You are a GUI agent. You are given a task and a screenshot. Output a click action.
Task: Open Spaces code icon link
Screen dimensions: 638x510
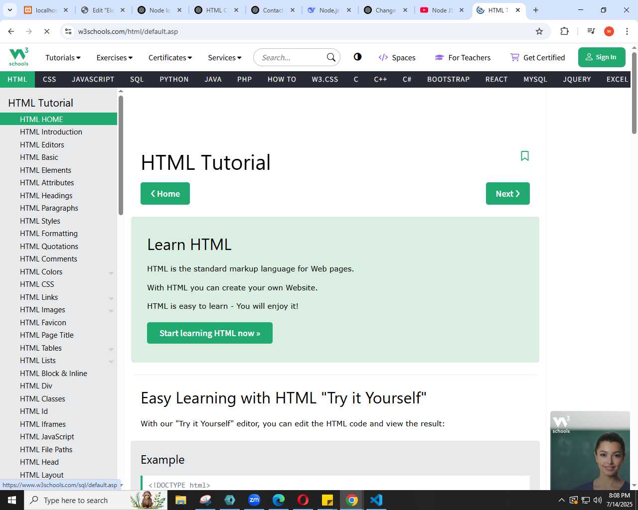(x=397, y=58)
